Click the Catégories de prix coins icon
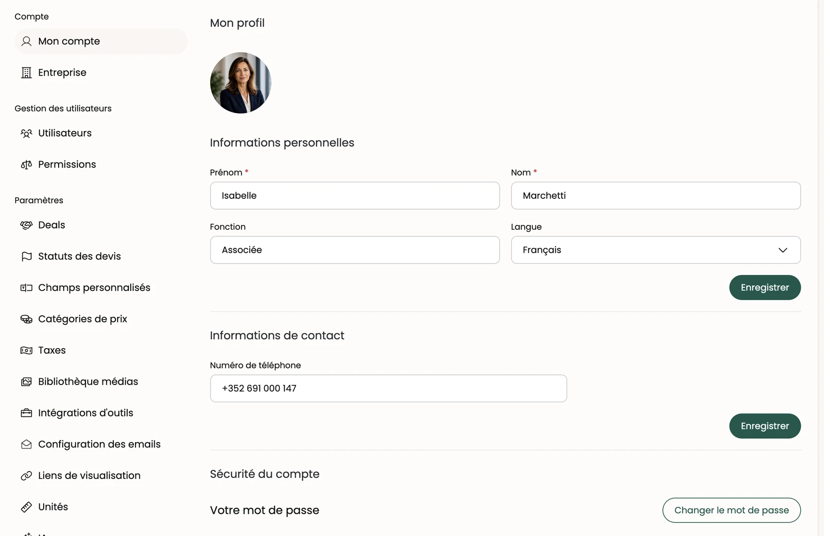Image resolution: width=824 pixels, height=536 pixels. (x=26, y=319)
